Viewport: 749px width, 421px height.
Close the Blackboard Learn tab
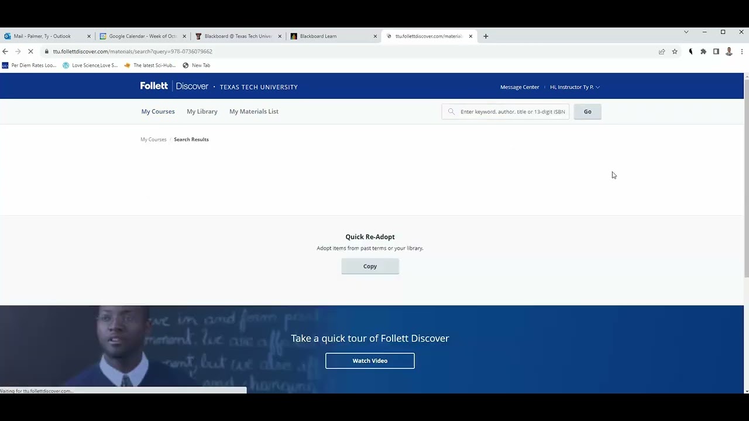pyautogui.click(x=375, y=36)
